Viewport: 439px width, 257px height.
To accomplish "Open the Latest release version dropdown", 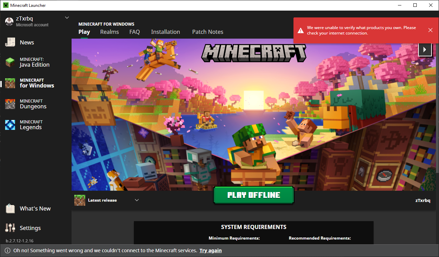I will click(137, 200).
